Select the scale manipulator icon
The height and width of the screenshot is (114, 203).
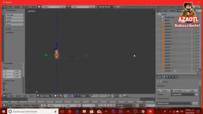[x=78, y=96]
